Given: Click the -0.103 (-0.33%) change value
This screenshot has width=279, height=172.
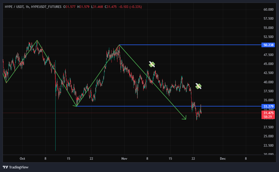Looking at the screenshot, I should point(130,7).
